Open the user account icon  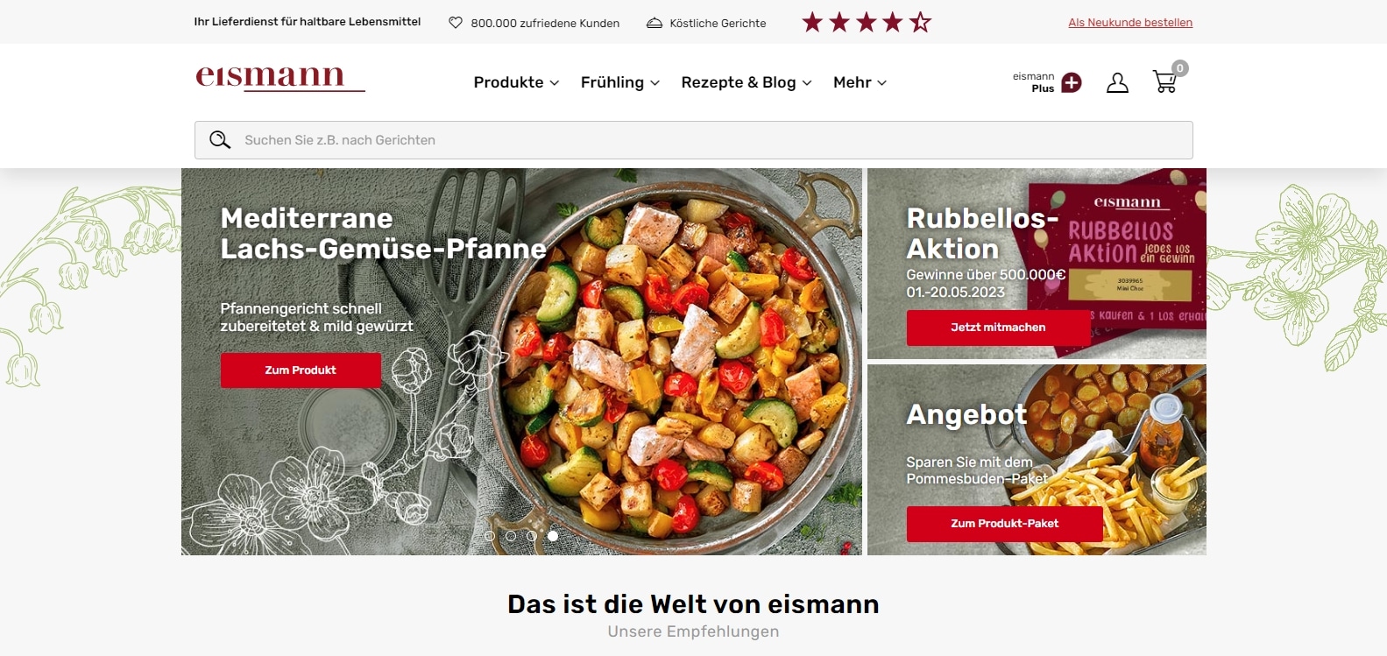pyautogui.click(x=1117, y=82)
